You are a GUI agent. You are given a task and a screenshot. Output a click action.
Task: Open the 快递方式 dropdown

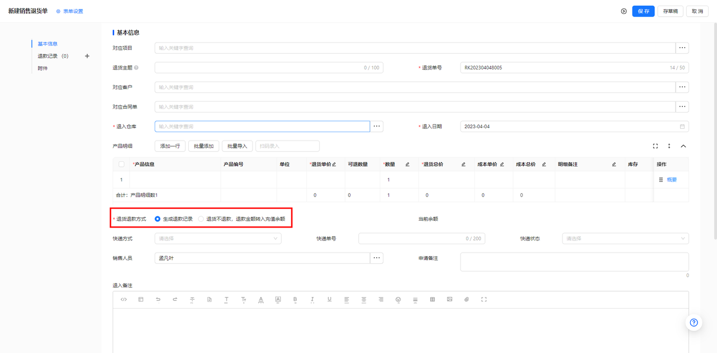click(x=218, y=239)
